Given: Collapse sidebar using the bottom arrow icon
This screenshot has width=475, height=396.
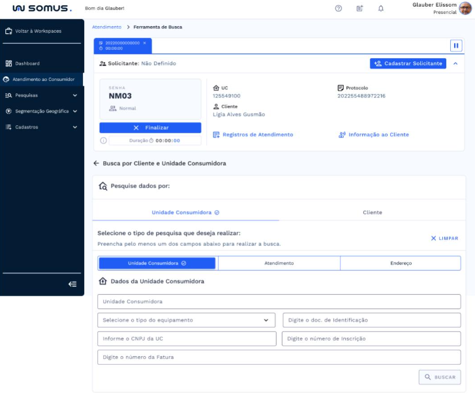Looking at the screenshot, I should (72, 284).
